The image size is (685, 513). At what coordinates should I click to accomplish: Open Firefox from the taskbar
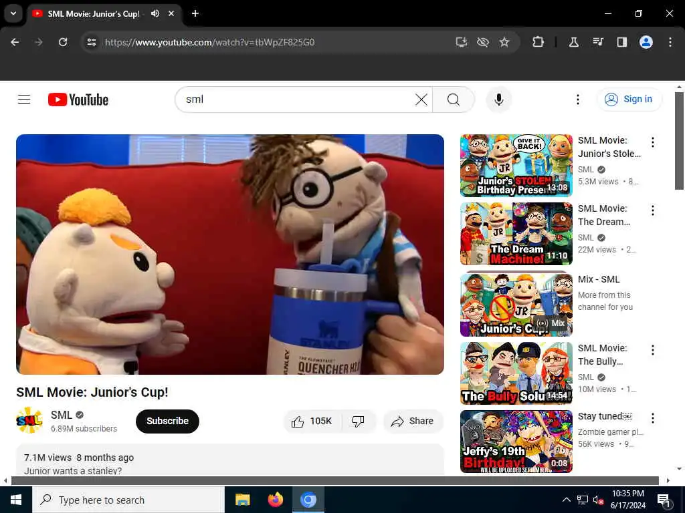click(275, 500)
